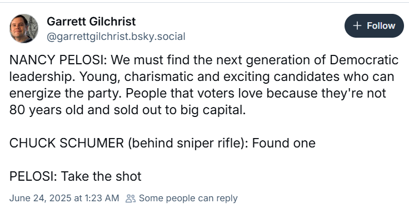Click the plus icon in Follow button
Viewport: 409px width, 209px height.
357,26
